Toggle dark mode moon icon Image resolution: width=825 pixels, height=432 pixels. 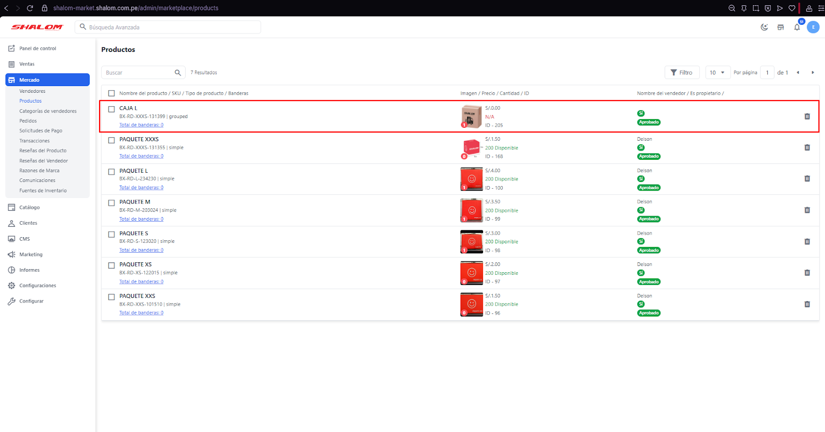(x=764, y=27)
